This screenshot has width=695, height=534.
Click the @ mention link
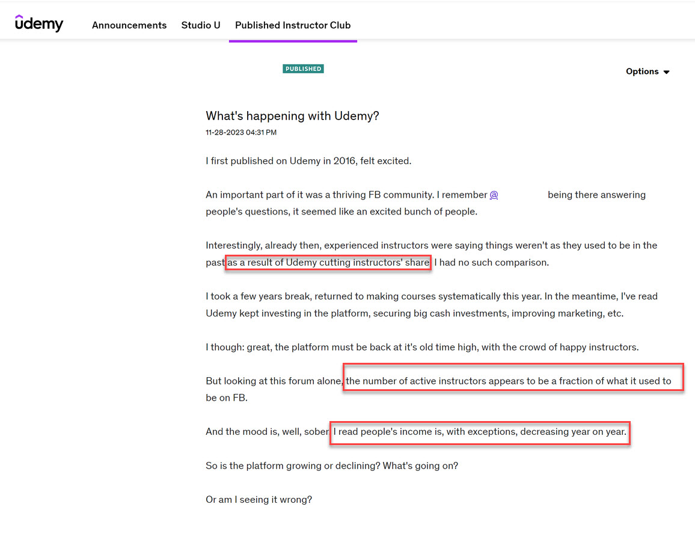point(494,195)
